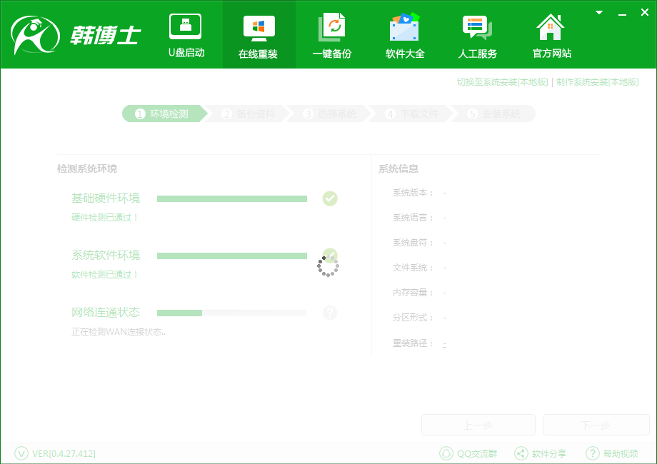
Task: Expand the dropdown arrow near window controls
Action: pyautogui.click(x=598, y=12)
